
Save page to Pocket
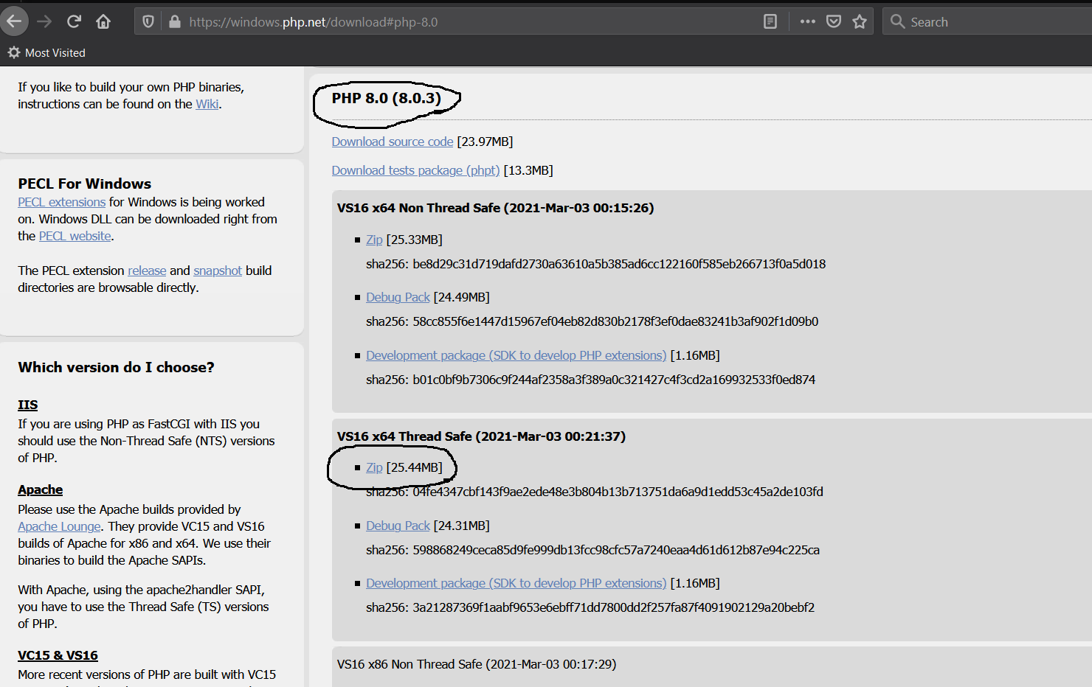coord(834,22)
